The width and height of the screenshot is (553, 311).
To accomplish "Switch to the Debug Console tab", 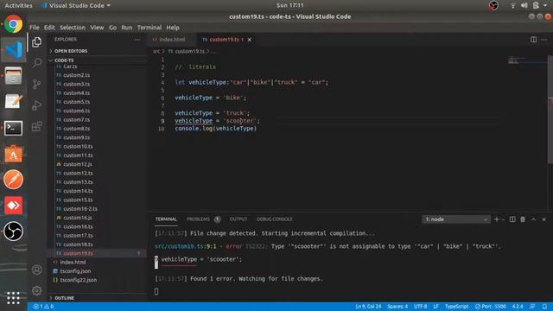I will coord(275,219).
